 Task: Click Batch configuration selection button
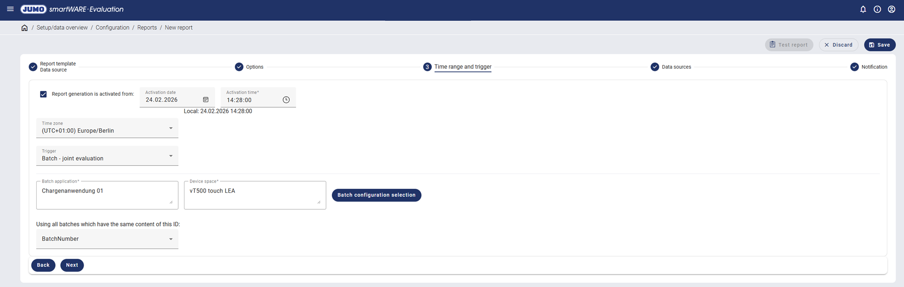376,195
